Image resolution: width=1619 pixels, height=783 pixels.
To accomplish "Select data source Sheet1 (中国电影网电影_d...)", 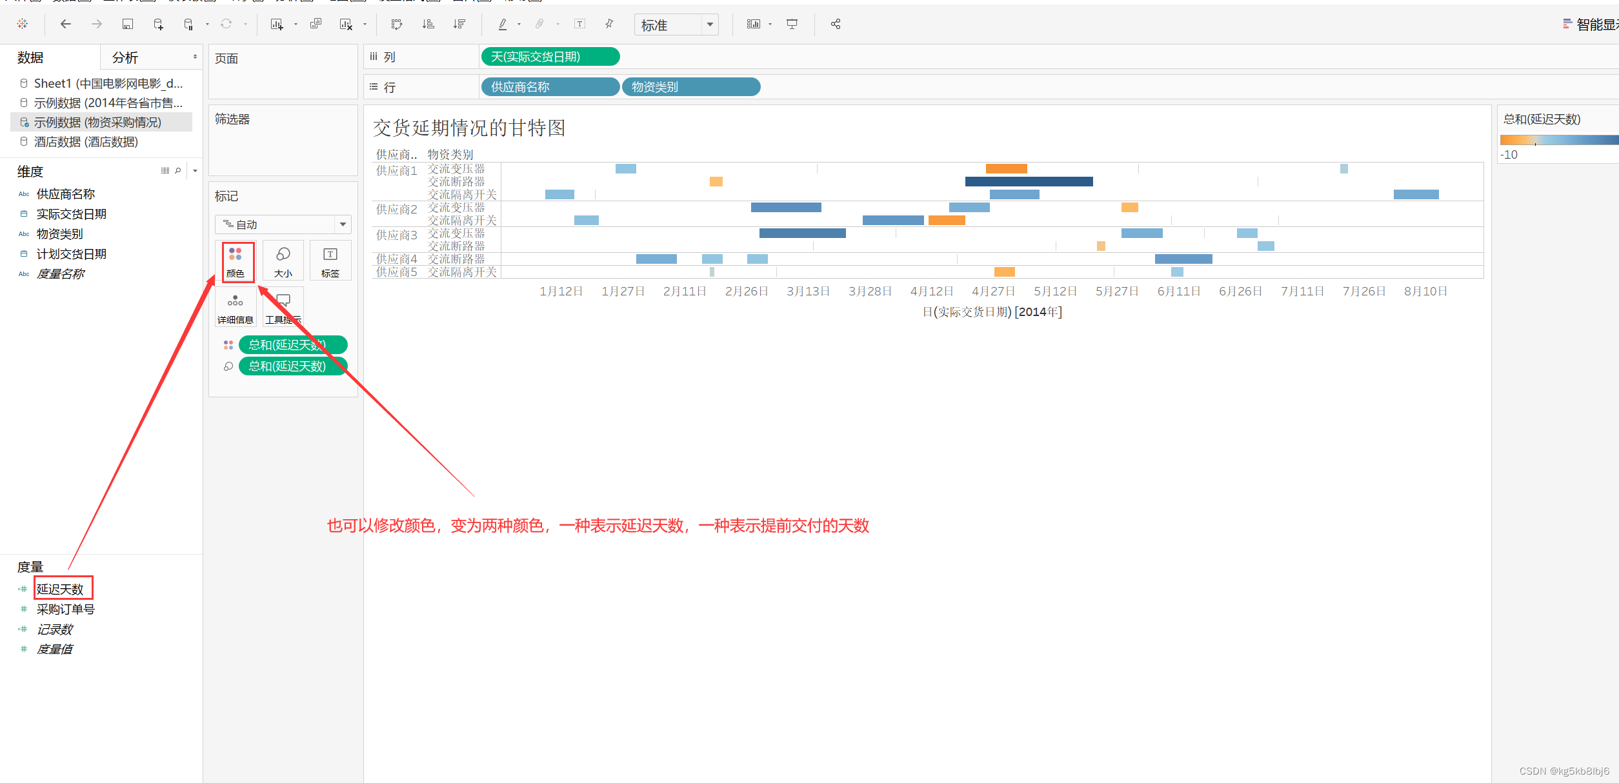I will 101,83.
